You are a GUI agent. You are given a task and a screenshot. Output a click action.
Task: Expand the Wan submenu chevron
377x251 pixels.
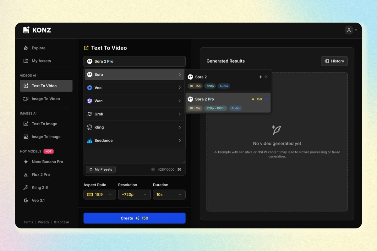point(180,101)
